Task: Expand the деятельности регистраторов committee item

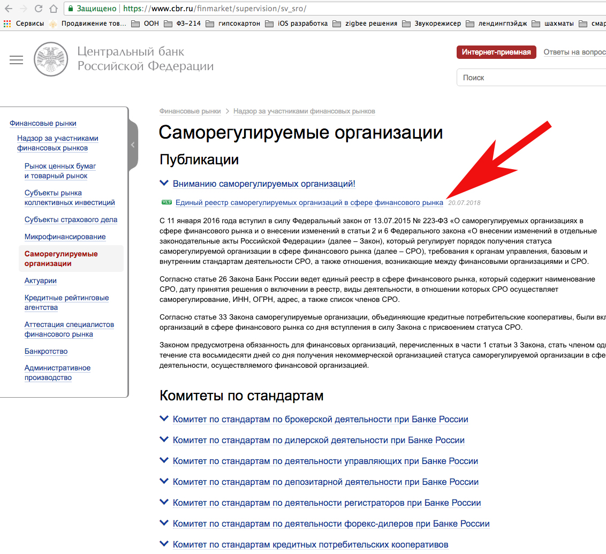Action: [x=327, y=503]
